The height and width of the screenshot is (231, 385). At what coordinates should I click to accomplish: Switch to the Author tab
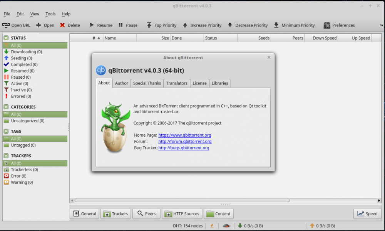pyautogui.click(x=122, y=83)
